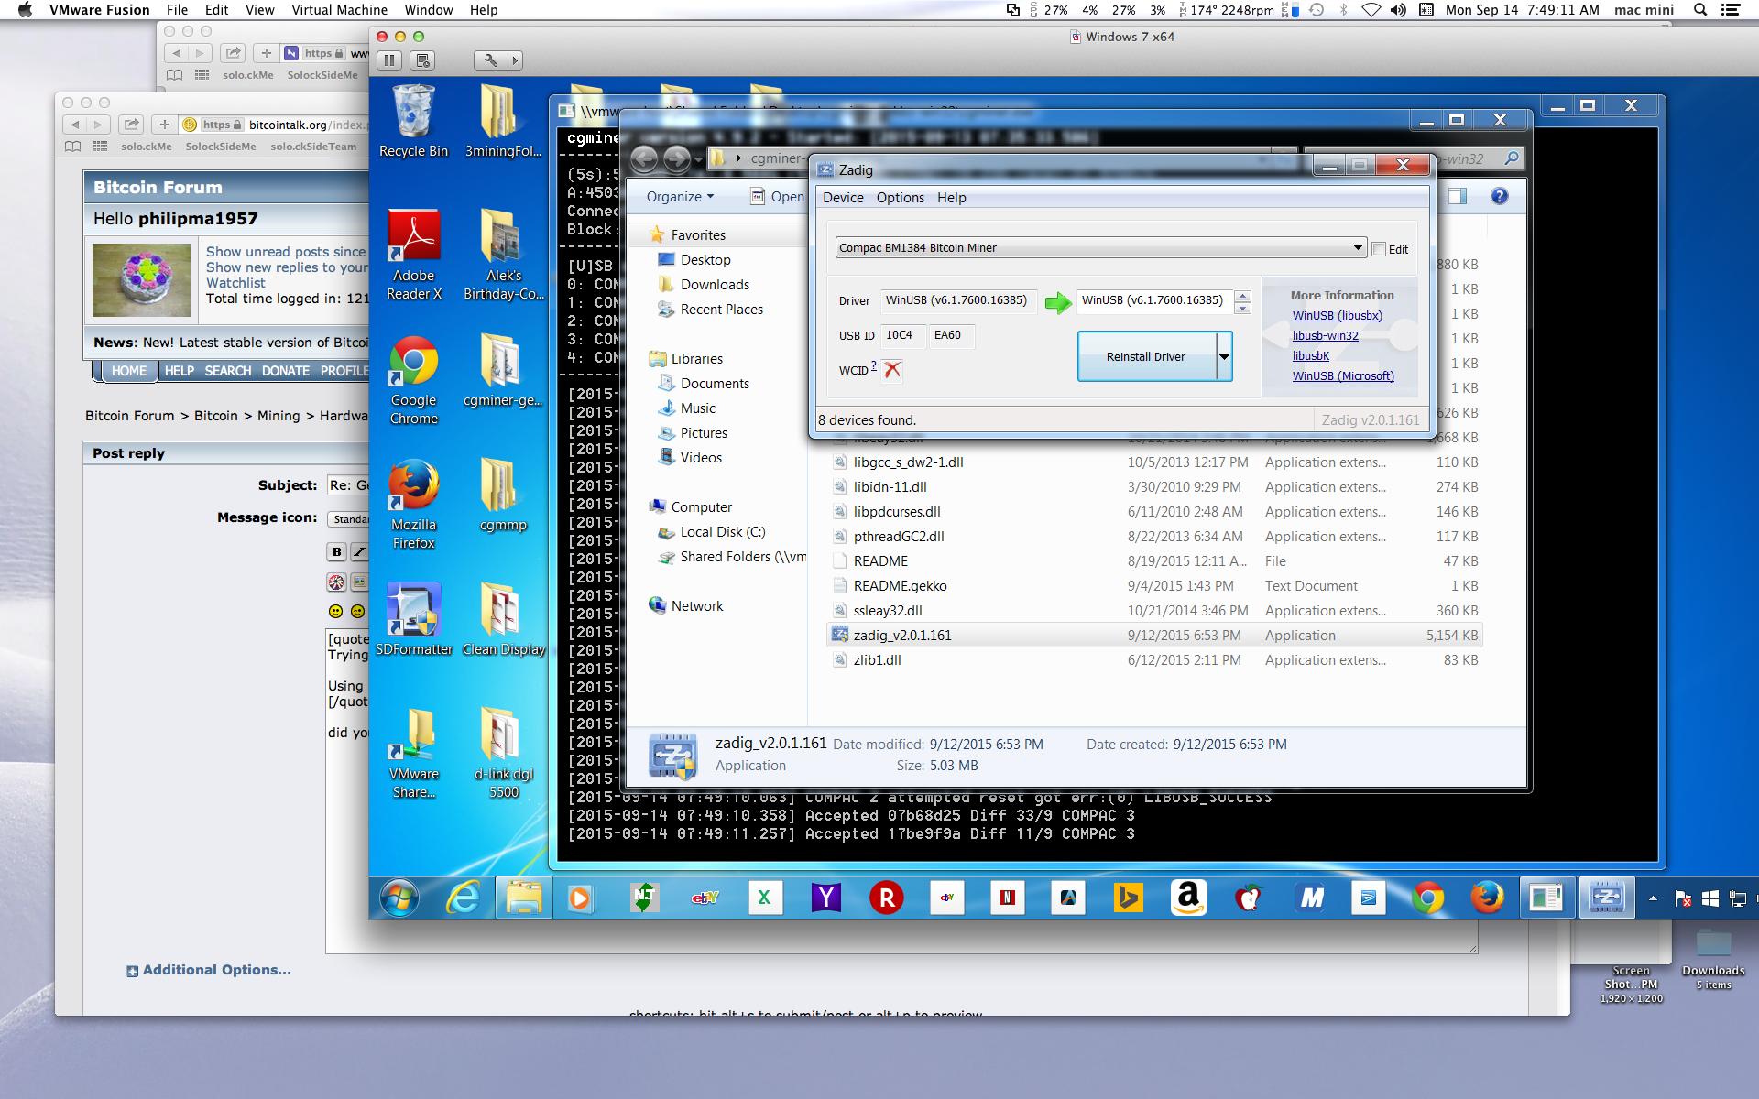Enable the Edit checkbox in Zadig
This screenshot has height=1099, width=1759.
pyautogui.click(x=1379, y=249)
